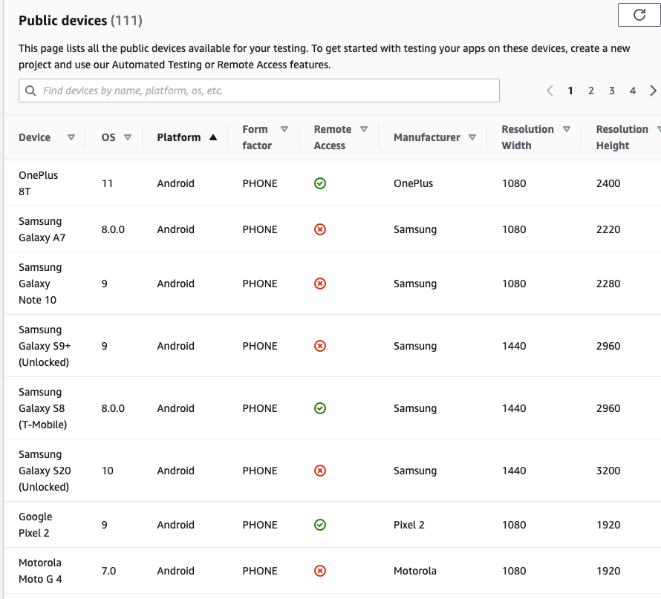The image size is (661, 599).
Task: Open page 3 of devices
Action: (x=612, y=91)
